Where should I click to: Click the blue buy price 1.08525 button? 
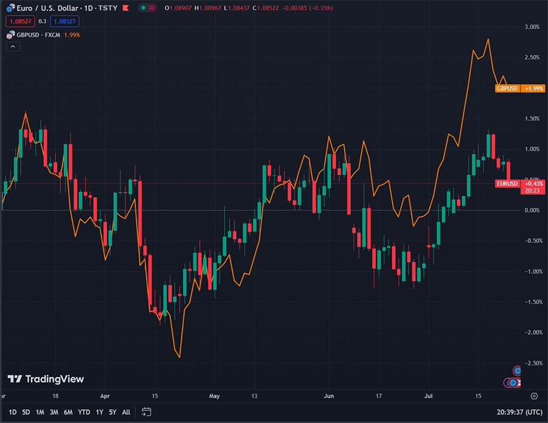tap(65, 21)
